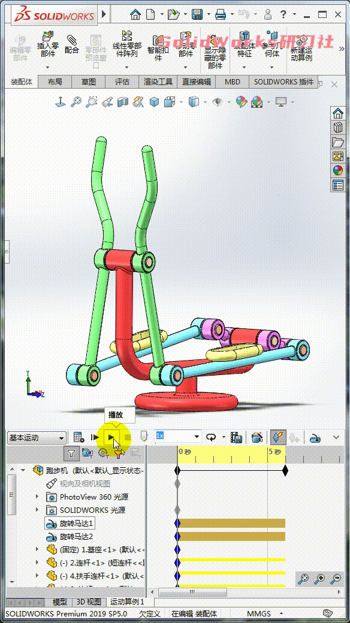Switch to the 3D 视图 bottom tab
Viewport: 350px width, 623px height.
[89, 602]
